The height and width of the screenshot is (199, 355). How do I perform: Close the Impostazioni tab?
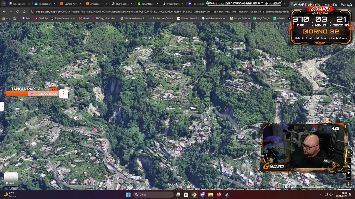click(x=54, y=4)
